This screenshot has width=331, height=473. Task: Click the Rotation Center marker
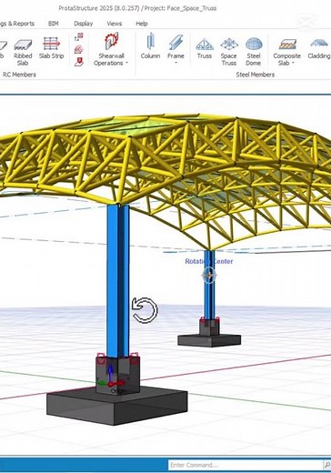(209, 276)
